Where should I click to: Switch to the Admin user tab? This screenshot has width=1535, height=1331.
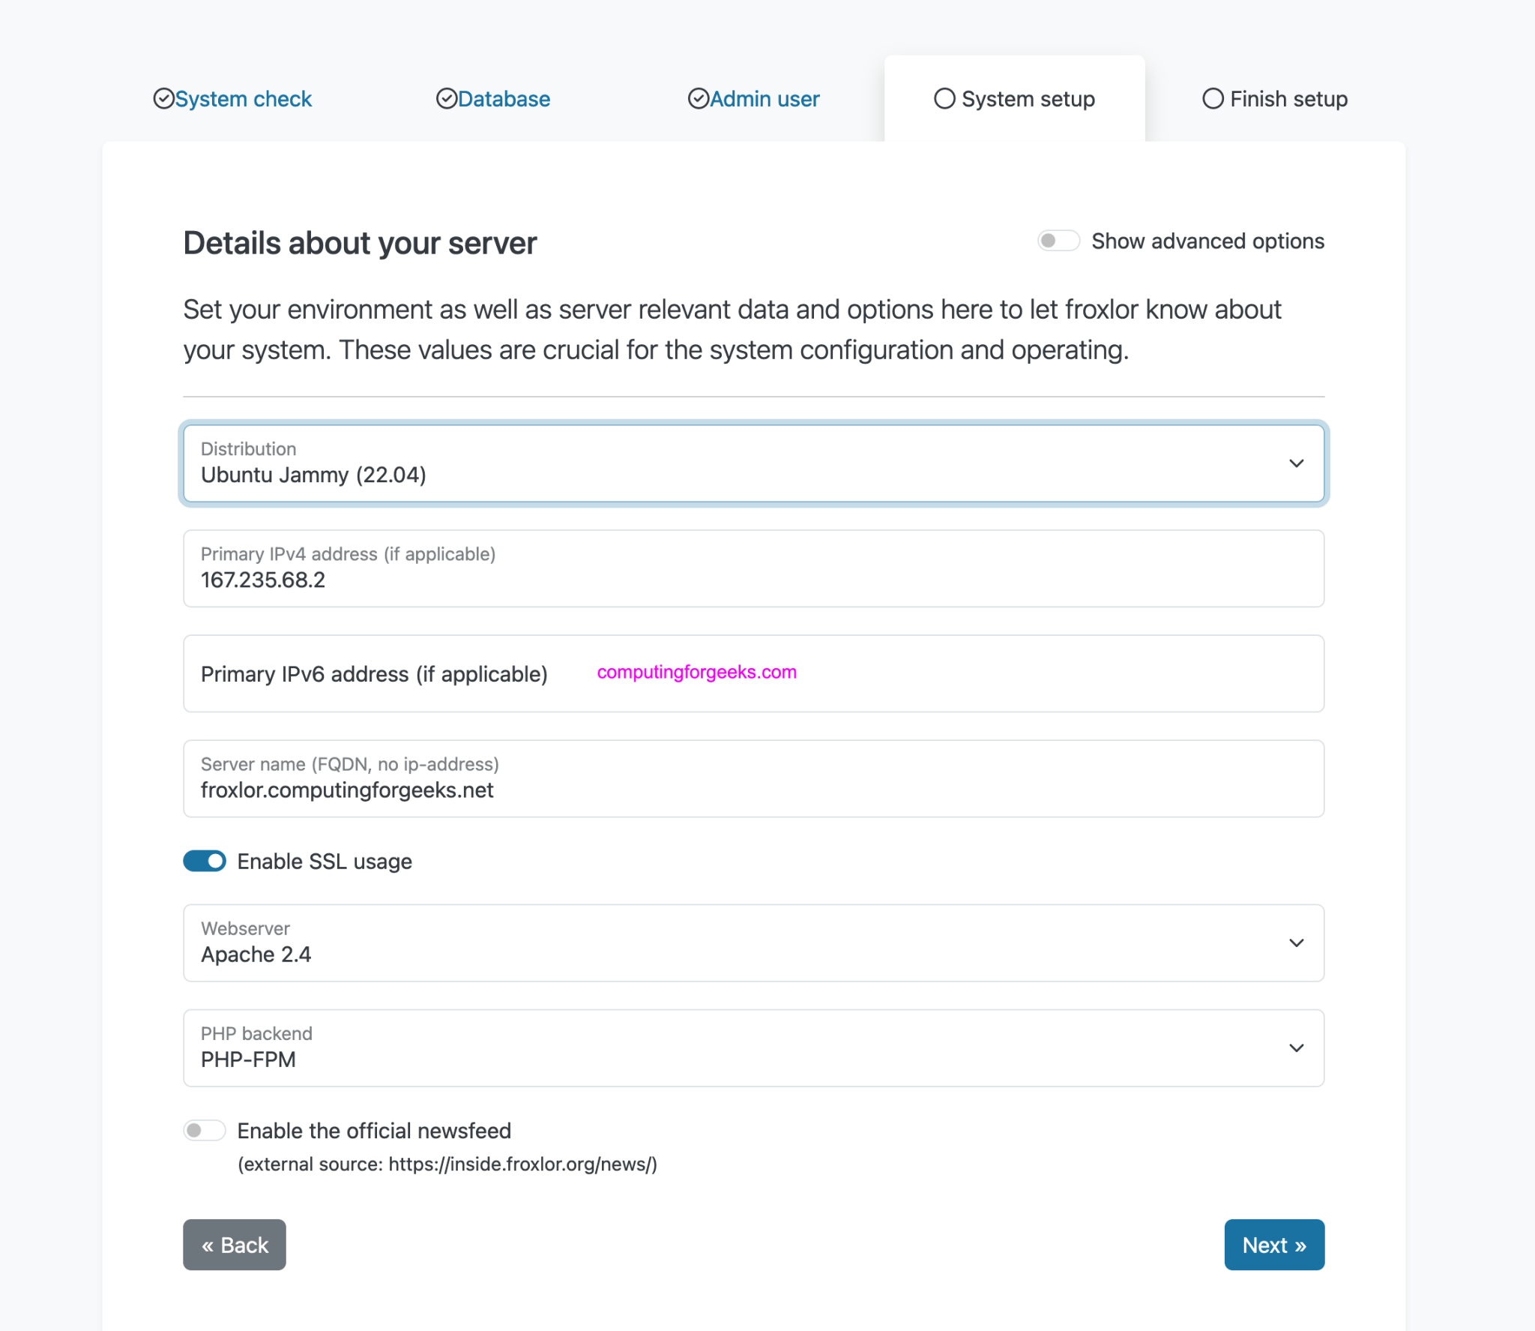point(764,98)
